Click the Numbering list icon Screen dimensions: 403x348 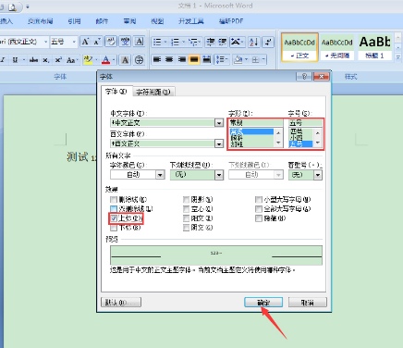(x=175, y=42)
